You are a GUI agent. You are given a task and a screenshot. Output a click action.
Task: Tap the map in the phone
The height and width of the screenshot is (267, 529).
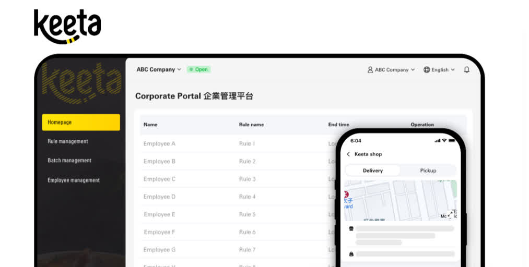click(x=401, y=200)
